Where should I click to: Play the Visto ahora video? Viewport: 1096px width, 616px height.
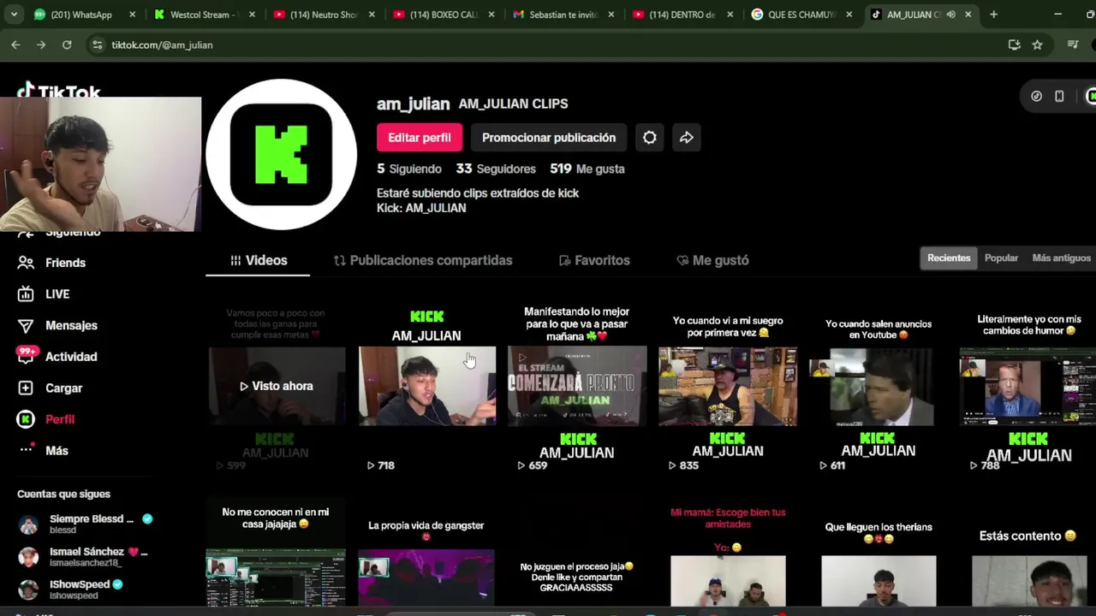(x=276, y=386)
